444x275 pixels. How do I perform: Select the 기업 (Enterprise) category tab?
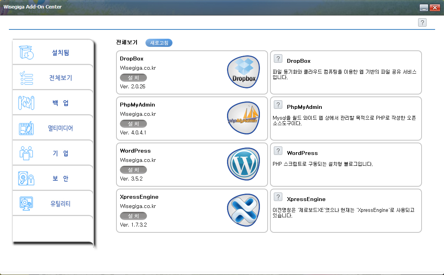53,153
